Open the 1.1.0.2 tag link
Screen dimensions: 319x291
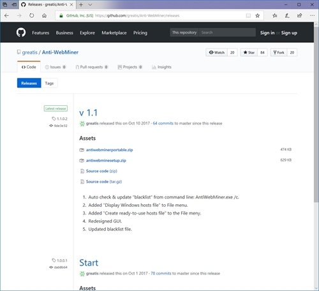pyautogui.click(x=59, y=119)
